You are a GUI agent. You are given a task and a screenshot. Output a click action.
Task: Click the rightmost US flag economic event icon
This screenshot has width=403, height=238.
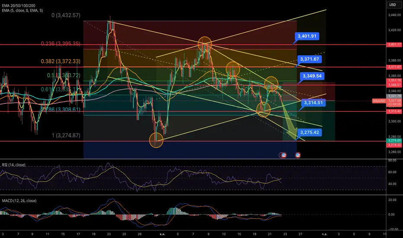click(297, 155)
